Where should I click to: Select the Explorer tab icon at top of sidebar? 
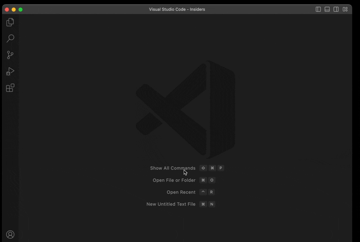click(10, 22)
